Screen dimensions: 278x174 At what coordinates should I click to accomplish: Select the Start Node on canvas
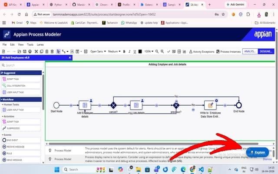click(x=56, y=105)
